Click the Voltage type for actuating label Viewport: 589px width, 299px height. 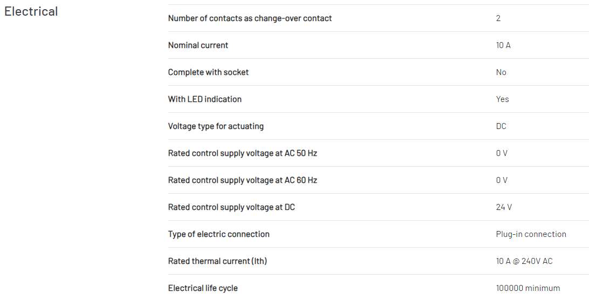point(216,126)
